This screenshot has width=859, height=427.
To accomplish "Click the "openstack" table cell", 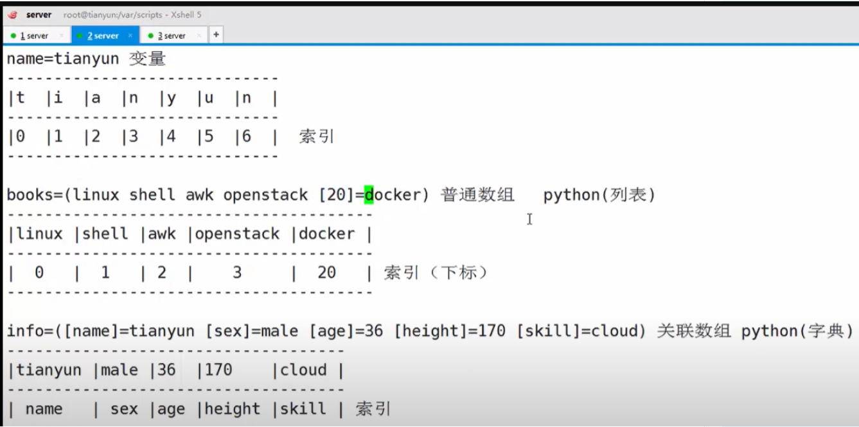I will click(237, 234).
